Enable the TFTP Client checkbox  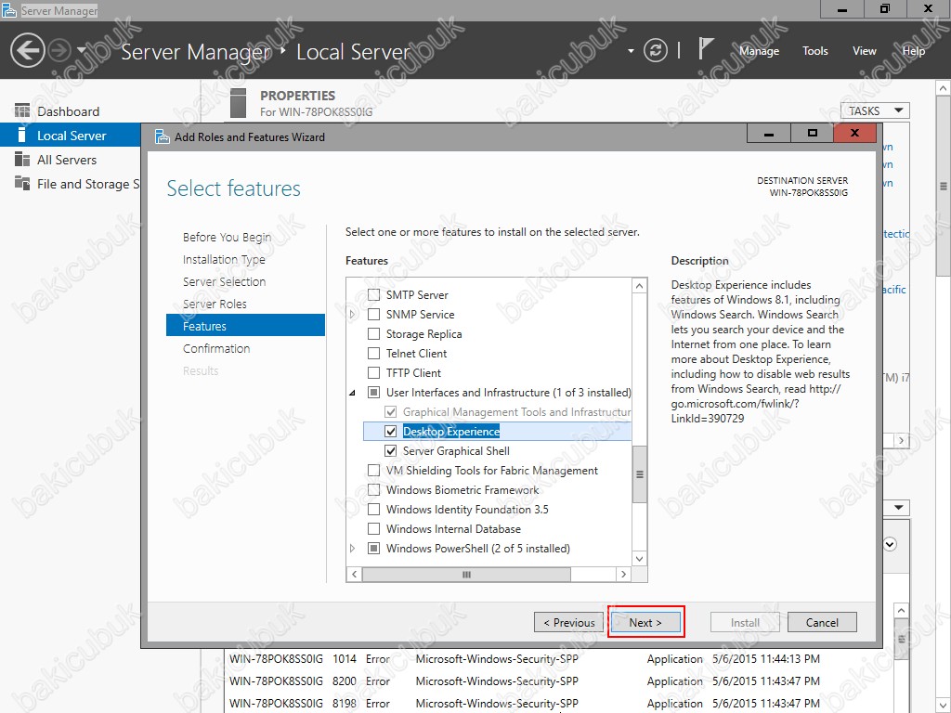tap(374, 373)
